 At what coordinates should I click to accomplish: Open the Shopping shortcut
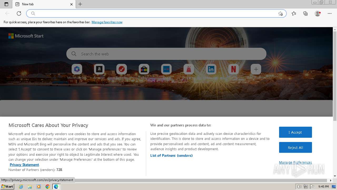point(189,72)
